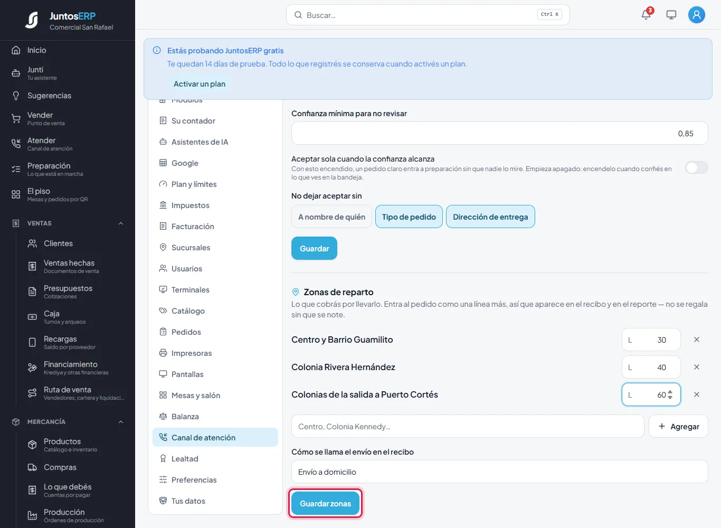The width and height of the screenshot is (721, 528).
Task: Remove the Colonia Rivera Hernández zone
Action: click(x=697, y=367)
